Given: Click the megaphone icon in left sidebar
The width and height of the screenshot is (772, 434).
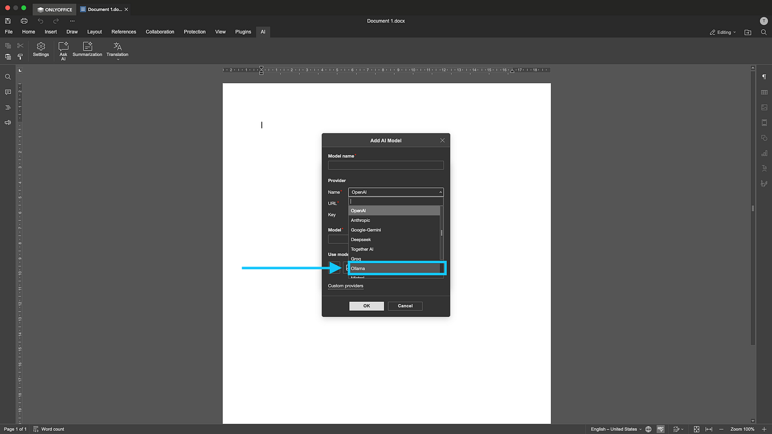Looking at the screenshot, I should point(8,122).
